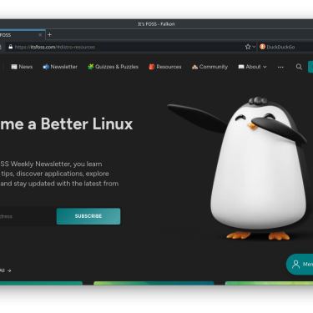This screenshot has height=313, width=313.
Task: Open the News menu item
Action: click(22, 67)
